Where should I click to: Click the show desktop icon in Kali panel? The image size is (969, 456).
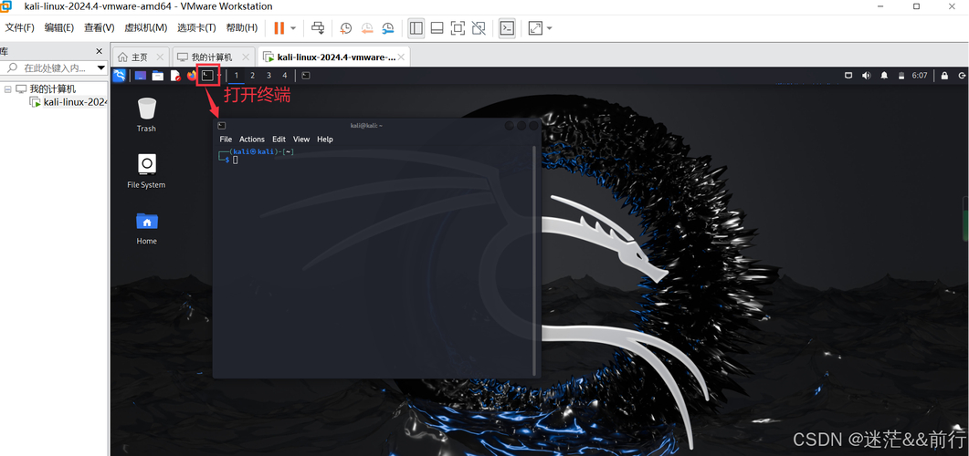click(x=141, y=76)
